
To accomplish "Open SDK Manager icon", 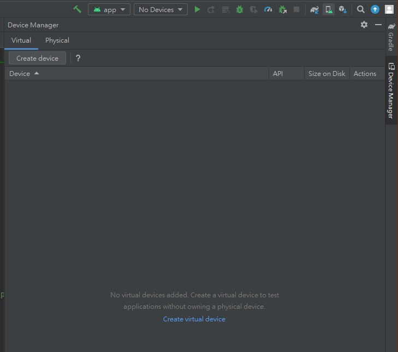I will 343,10.
